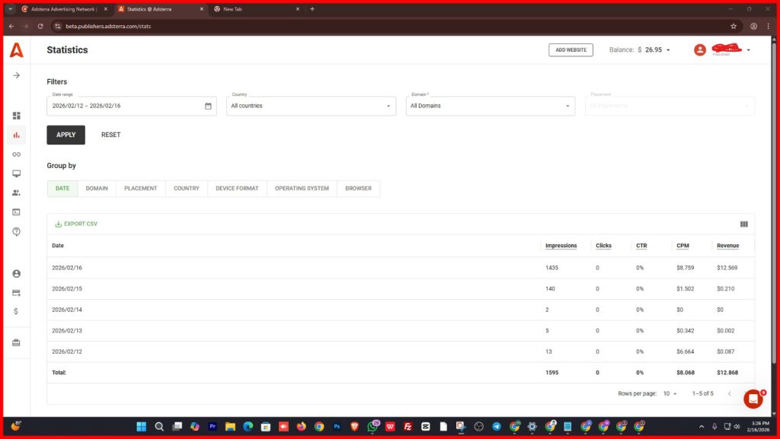
Task: Expand the sidebar with the arrow icon
Action: [x=16, y=75]
